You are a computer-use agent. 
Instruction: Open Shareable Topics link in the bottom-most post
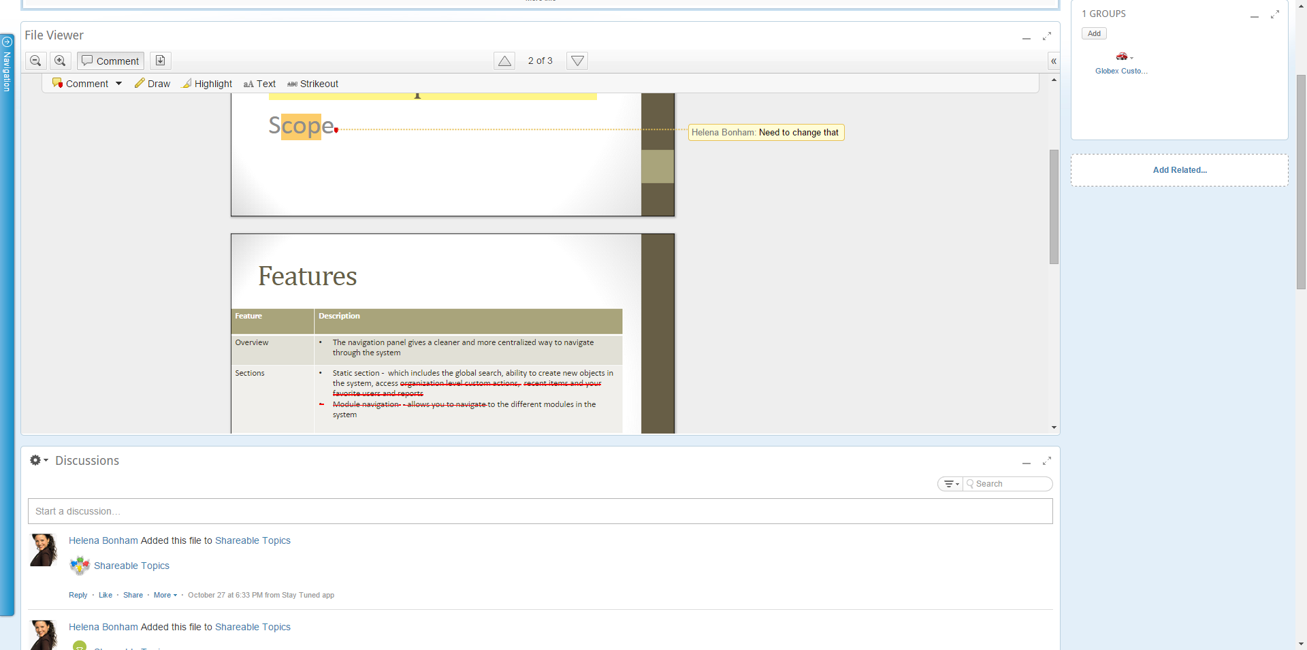click(x=253, y=627)
